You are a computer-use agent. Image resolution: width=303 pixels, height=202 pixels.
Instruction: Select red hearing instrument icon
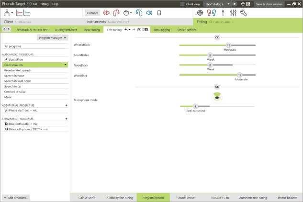pos(106,13)
